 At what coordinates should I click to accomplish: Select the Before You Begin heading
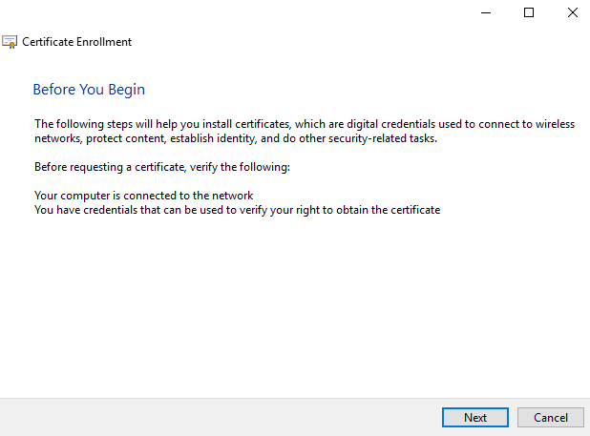pyautogui.click(x=89, y=90)
